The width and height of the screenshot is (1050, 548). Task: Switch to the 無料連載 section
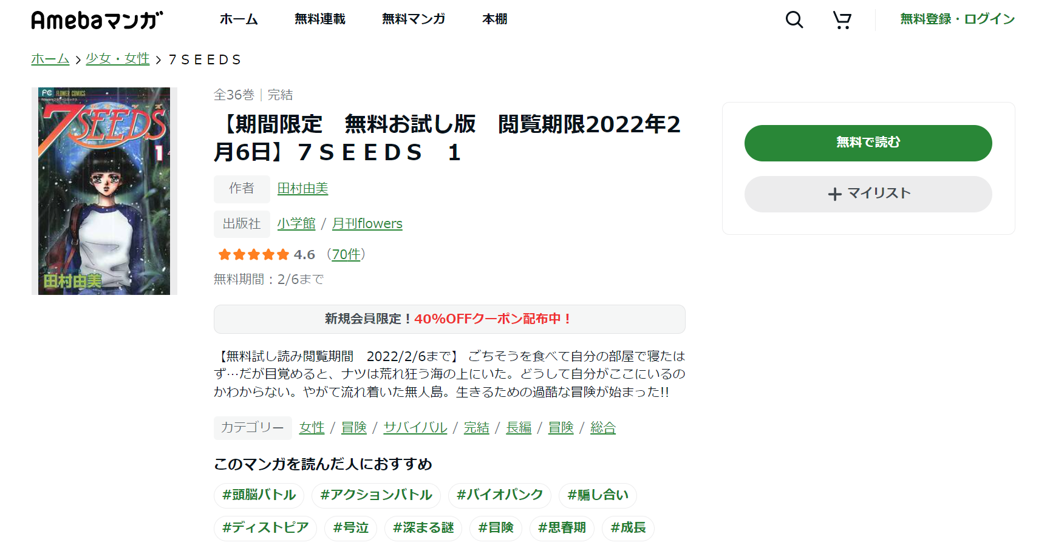319,19
